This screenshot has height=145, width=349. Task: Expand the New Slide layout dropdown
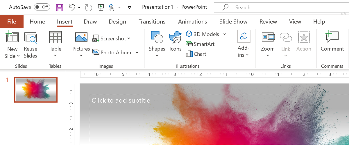[x=18, y=56]
